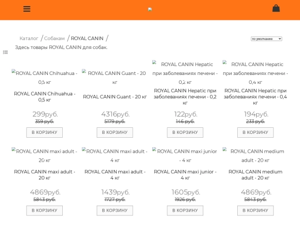Add maxi adult 20 кг to cart

pos(44,210)
